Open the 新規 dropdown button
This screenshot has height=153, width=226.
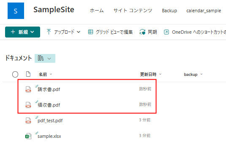point(23,32)
